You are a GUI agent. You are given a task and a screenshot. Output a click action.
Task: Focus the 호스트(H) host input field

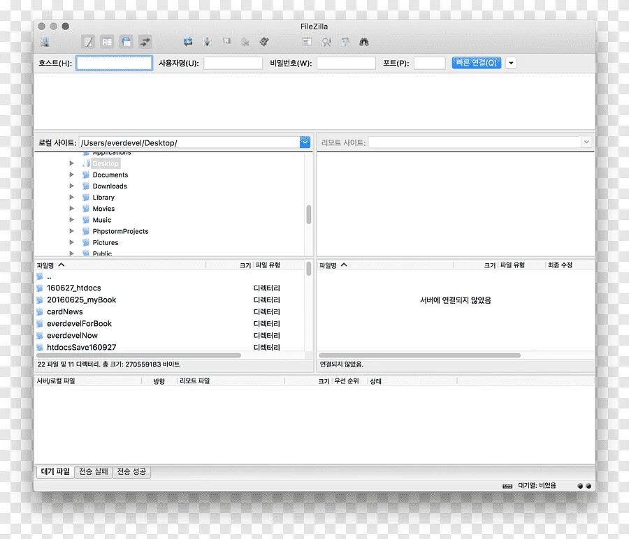tap(115, 63)
